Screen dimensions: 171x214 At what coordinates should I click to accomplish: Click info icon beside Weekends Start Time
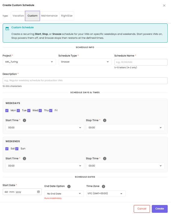(x=24, y=158)
